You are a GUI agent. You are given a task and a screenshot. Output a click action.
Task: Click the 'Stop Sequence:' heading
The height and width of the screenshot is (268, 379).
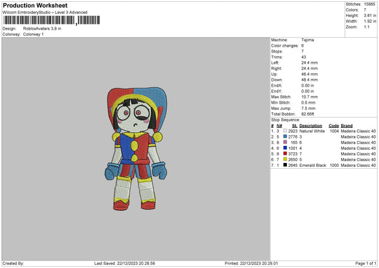click(x=286, y=120)
